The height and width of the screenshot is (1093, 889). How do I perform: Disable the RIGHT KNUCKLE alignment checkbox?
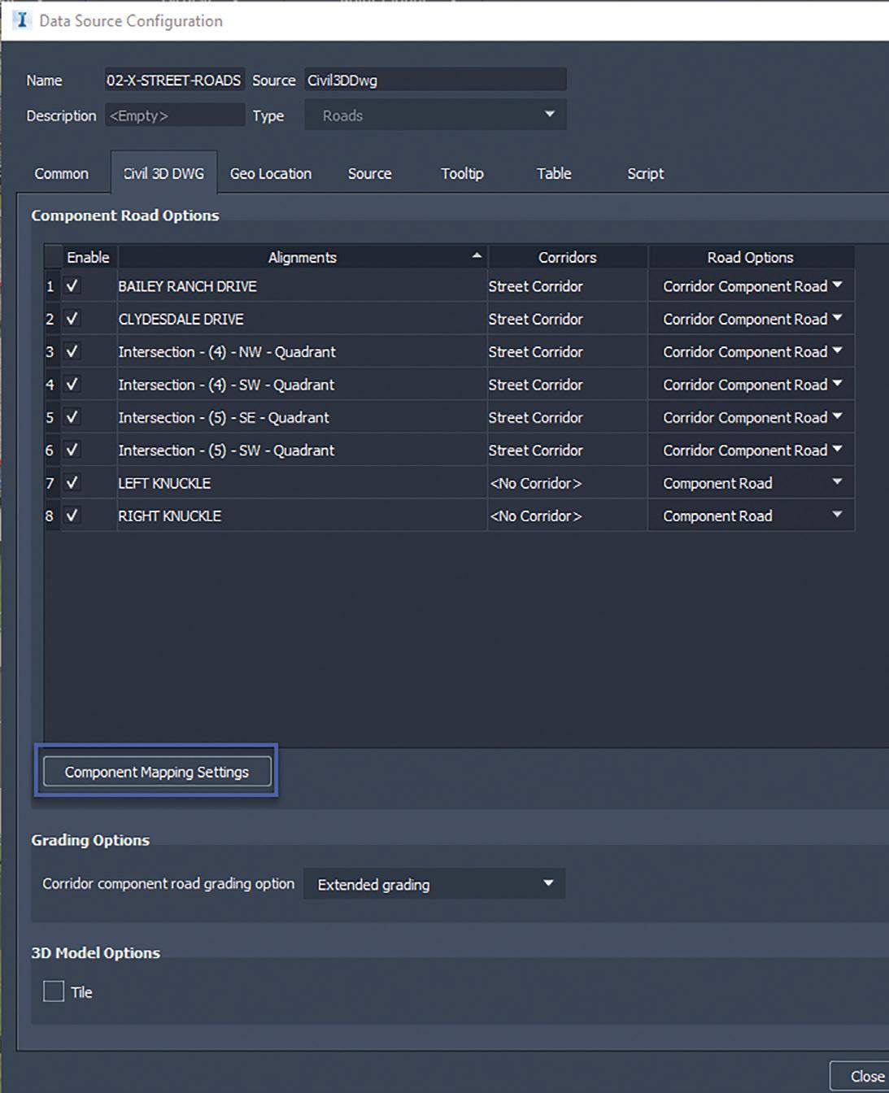pyautogui.click(x=72, y=515)
